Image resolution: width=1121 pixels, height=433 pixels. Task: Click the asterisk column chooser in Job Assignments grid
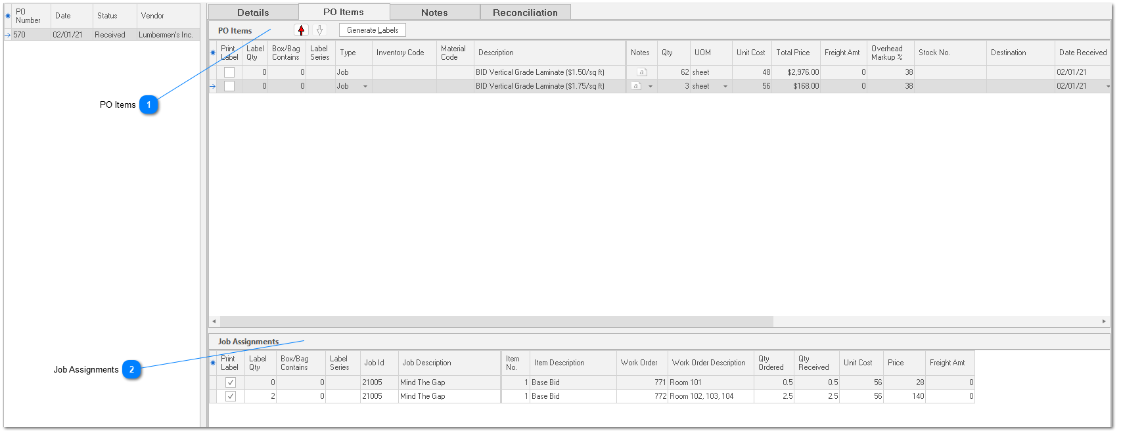click(213, 363)
